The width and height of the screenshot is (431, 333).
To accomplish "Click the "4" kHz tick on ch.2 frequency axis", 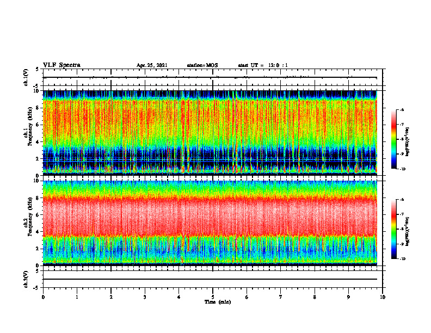I will (x=38, y=232).
